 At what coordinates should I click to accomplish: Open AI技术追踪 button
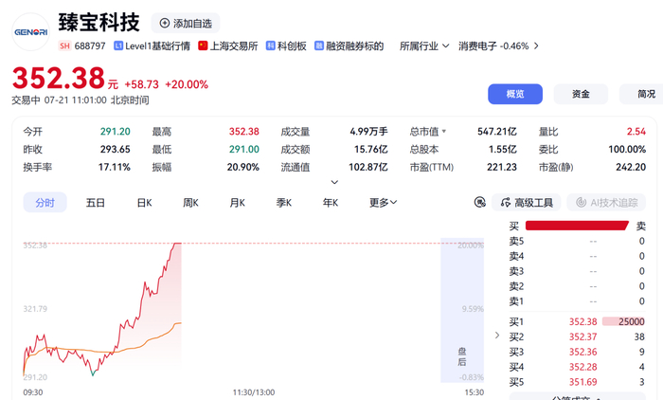606,202
